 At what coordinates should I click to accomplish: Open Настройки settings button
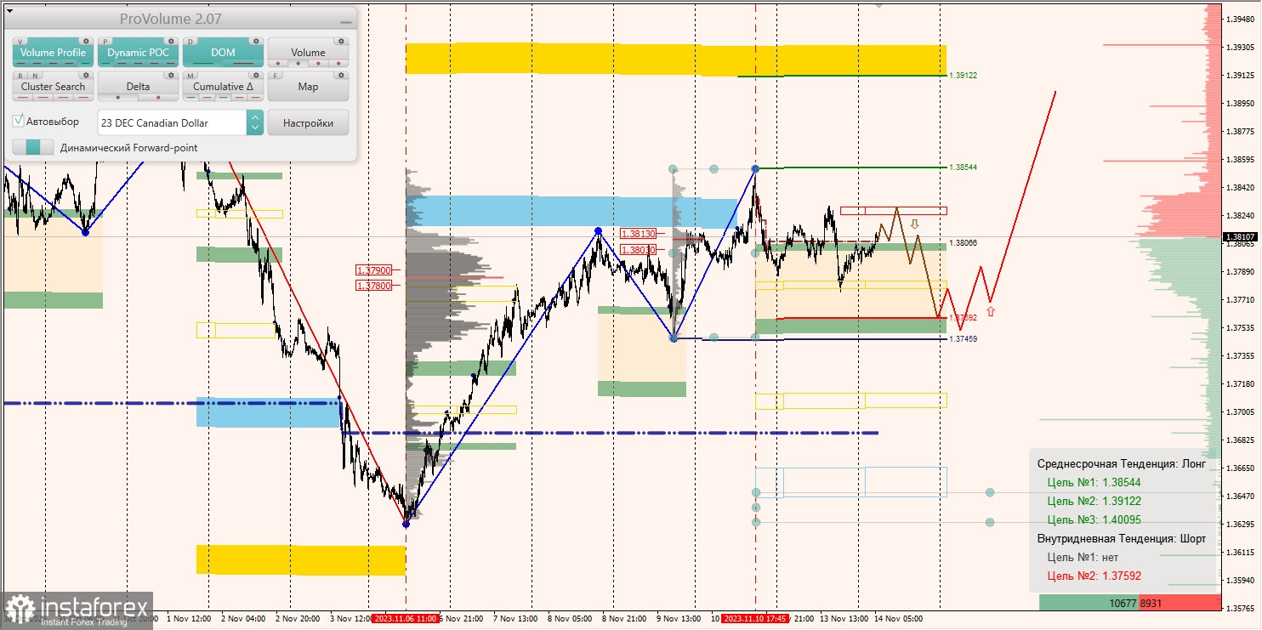tap(308, 122)
